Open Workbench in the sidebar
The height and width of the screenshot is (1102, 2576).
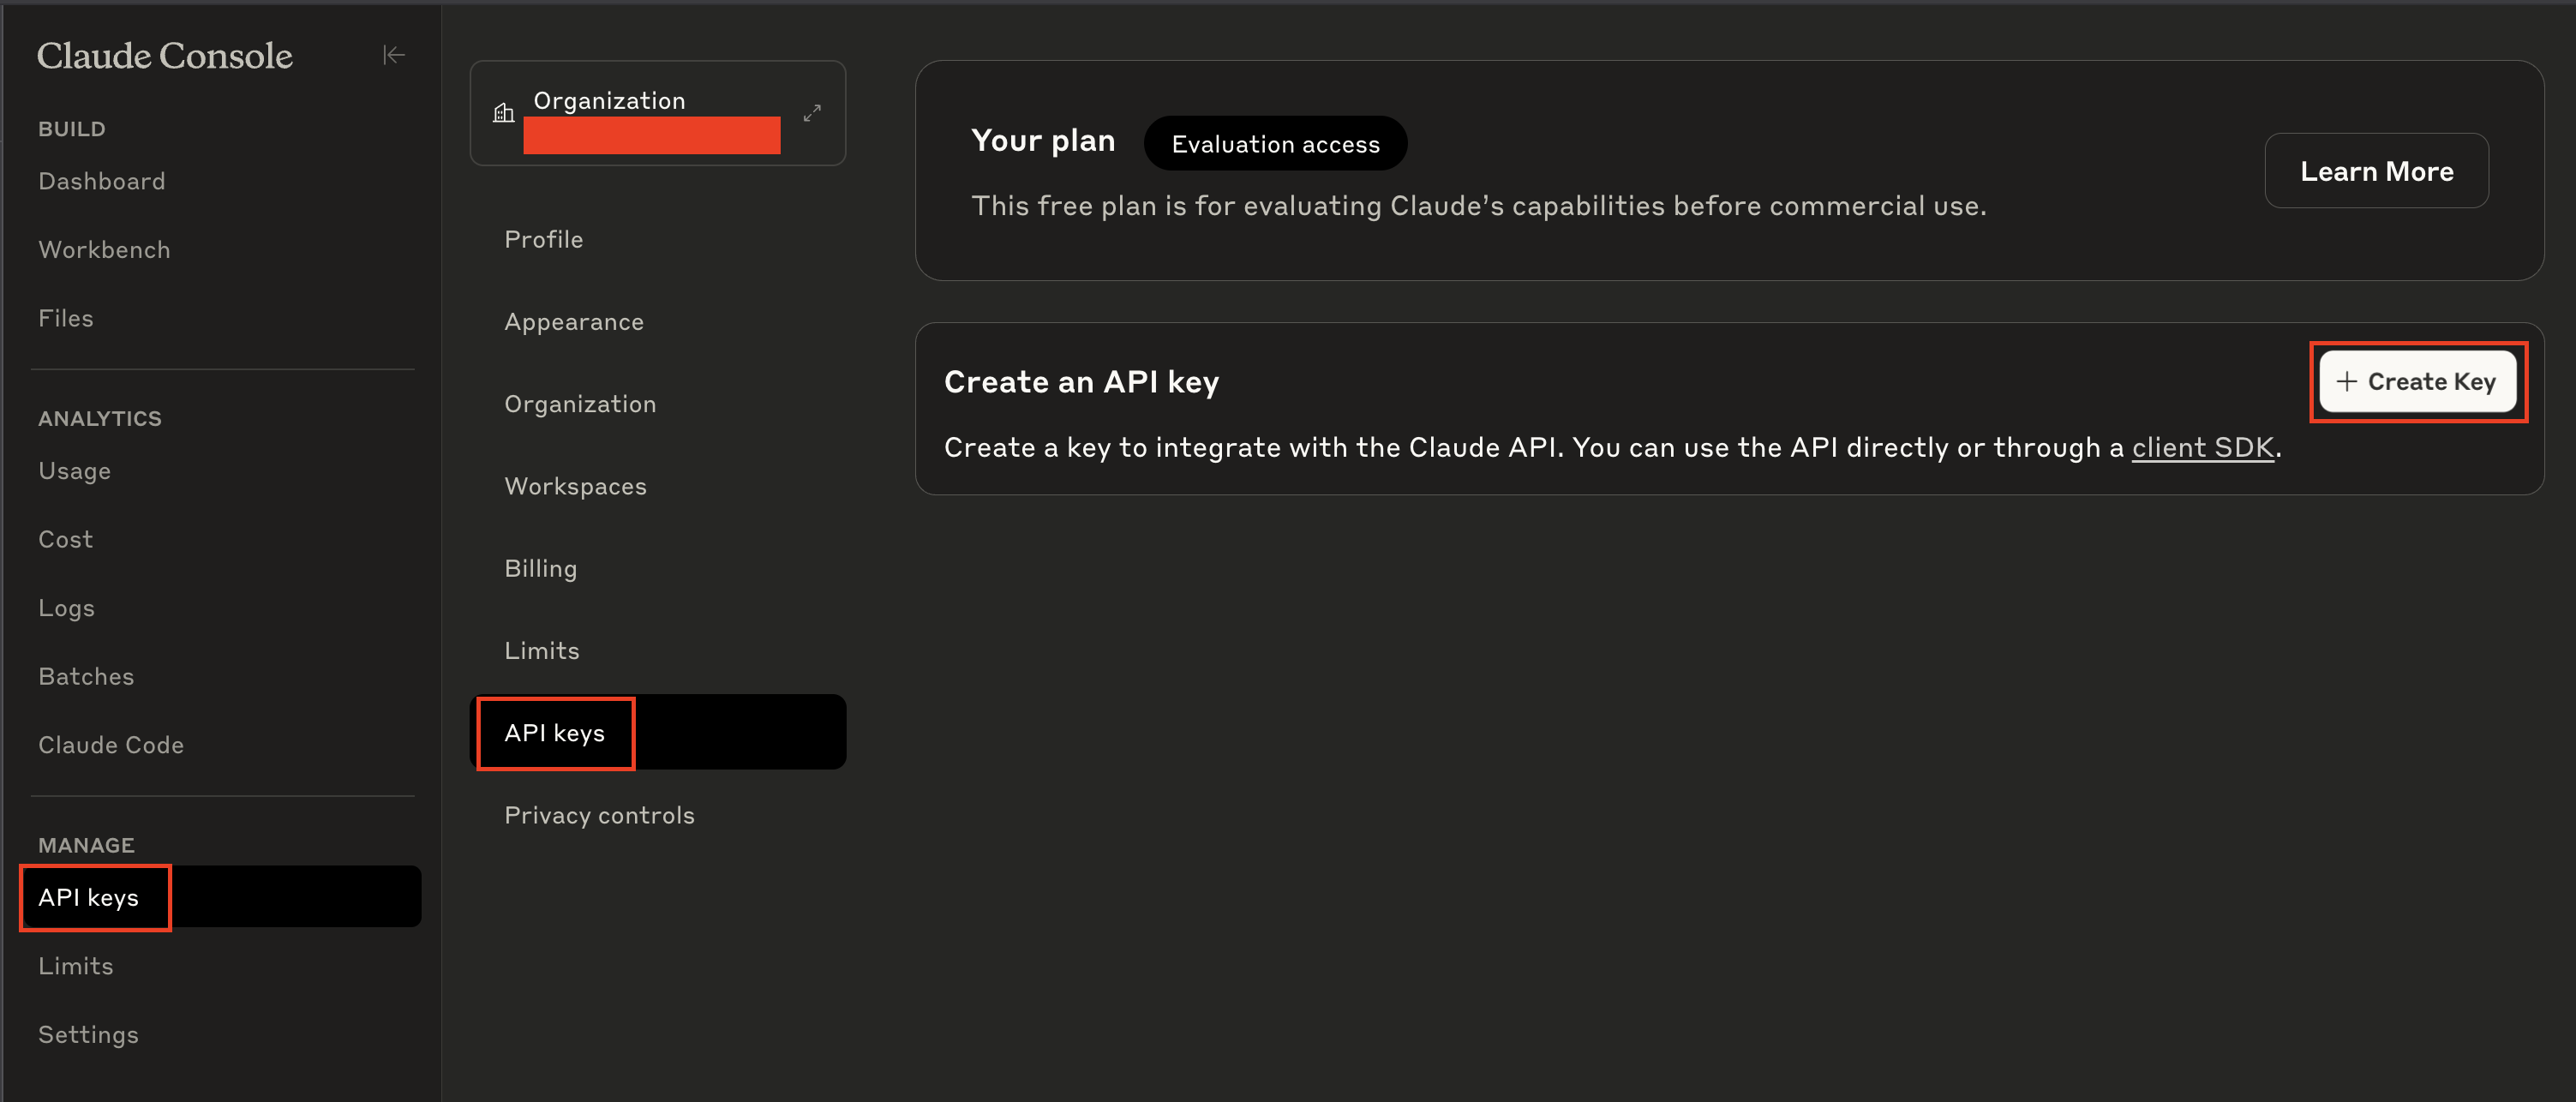click(104, 250)
